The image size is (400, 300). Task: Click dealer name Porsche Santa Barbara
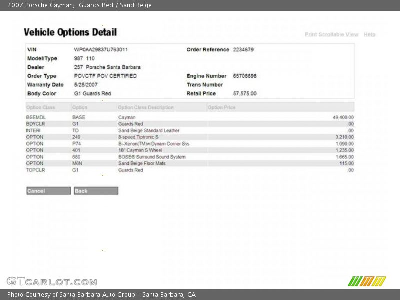coord(113,67)
